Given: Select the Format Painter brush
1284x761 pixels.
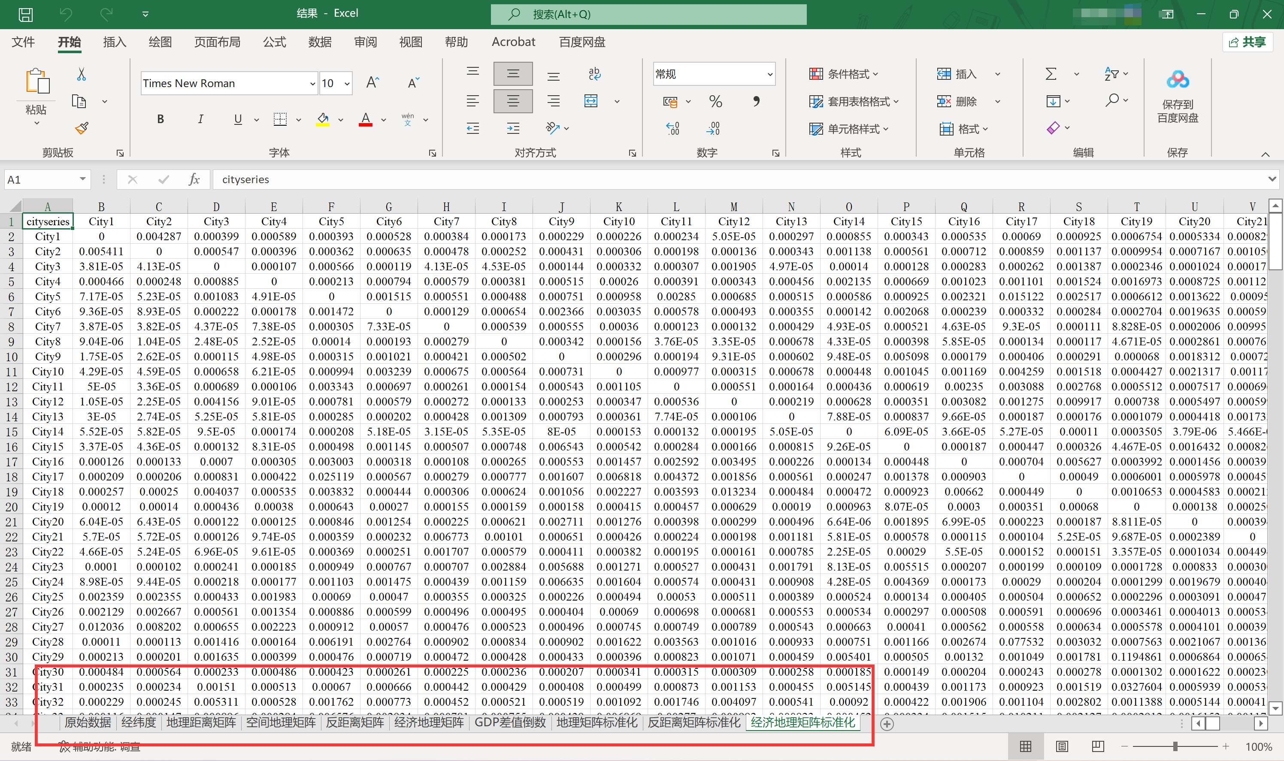Looking at the screenshot, I should pos(81,128).
